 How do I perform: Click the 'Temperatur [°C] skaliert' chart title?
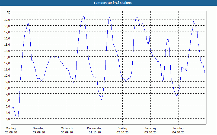click(113, 3)
